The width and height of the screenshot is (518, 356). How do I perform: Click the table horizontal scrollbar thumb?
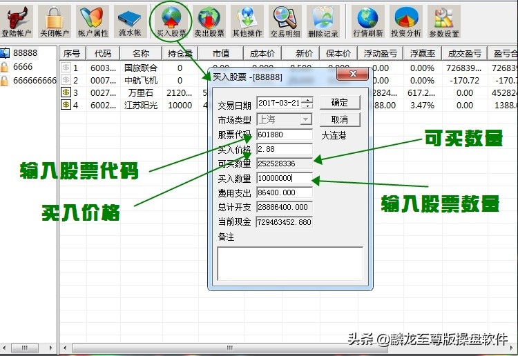(x=229, y=348)
